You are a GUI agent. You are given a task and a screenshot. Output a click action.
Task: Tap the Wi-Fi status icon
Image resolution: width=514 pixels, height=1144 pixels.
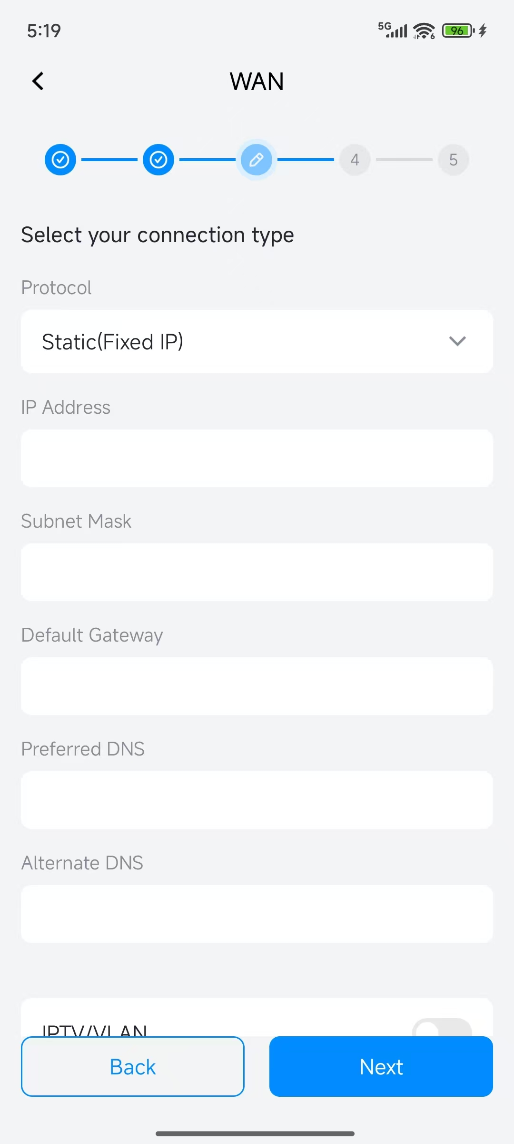424,31
